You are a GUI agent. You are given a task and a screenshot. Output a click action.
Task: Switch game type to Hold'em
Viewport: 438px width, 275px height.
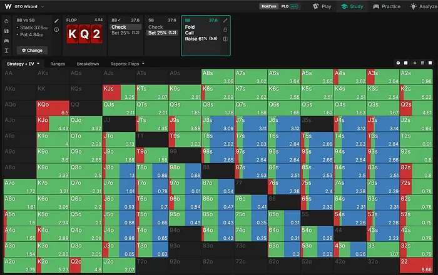[268, 6]
